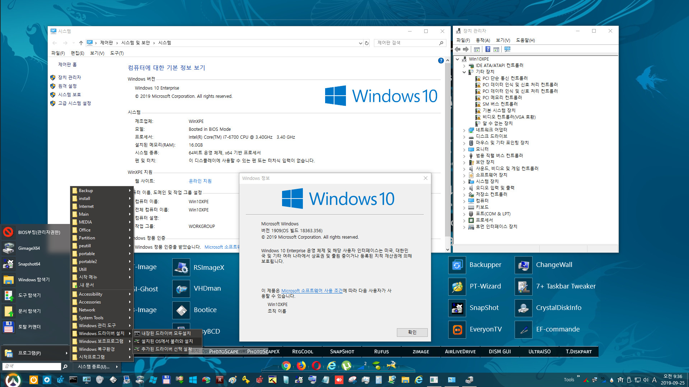This screenshot has width=689, height=387.
Task: Click 온라인 지원 link
Action: (200, 181)
